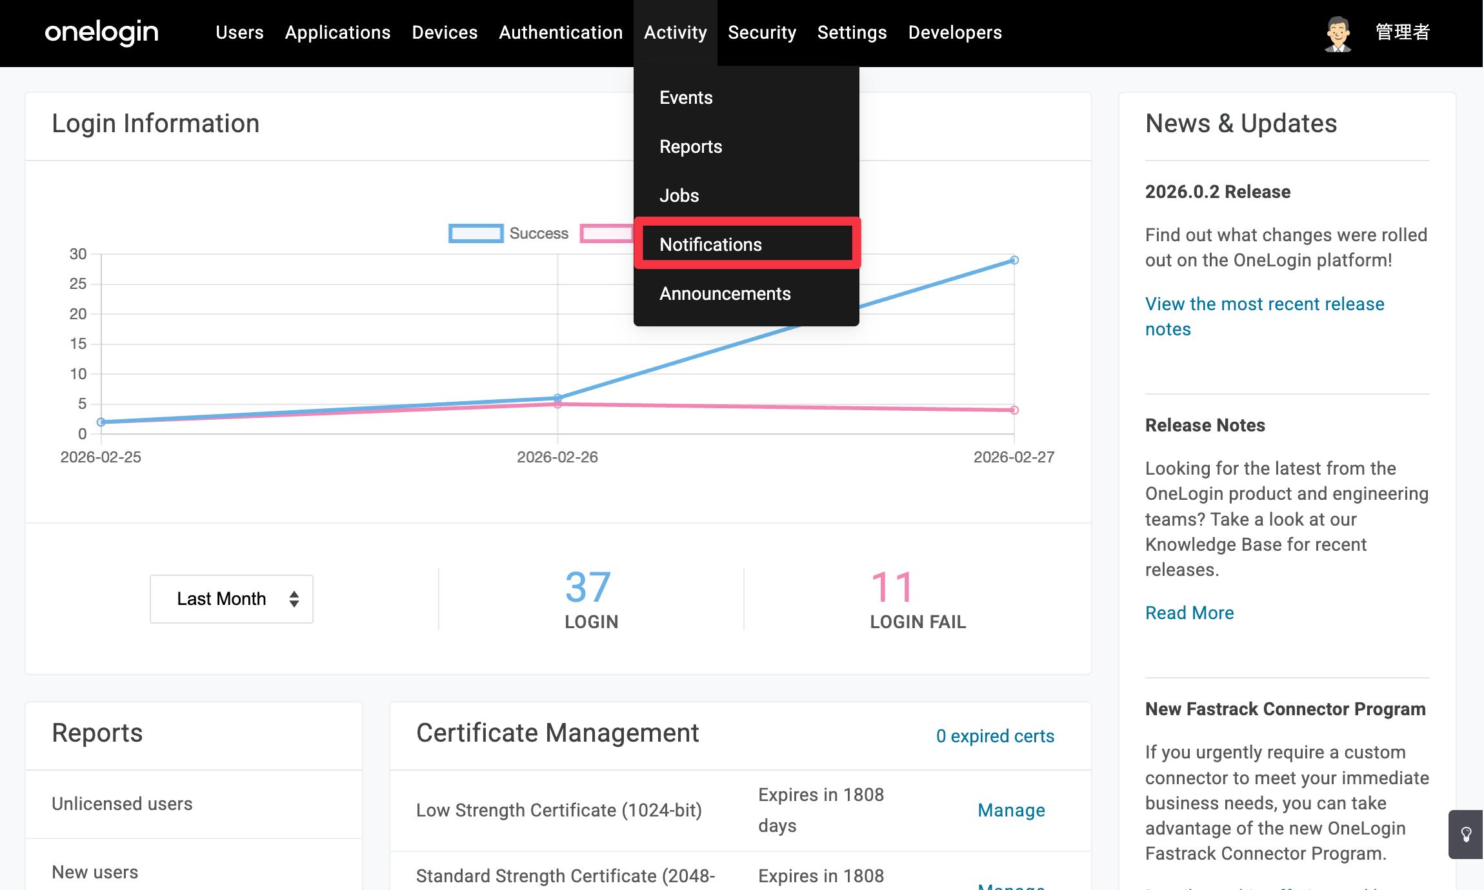Screen dimensions: 1484x890
Task: Expand the Security menu
Action: point(762,32)
